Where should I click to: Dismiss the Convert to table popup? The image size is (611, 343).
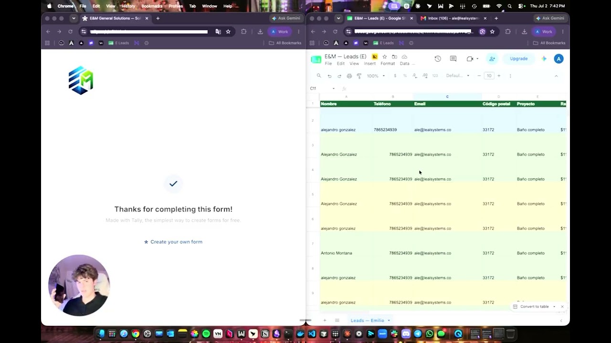[x=562, y=307]
